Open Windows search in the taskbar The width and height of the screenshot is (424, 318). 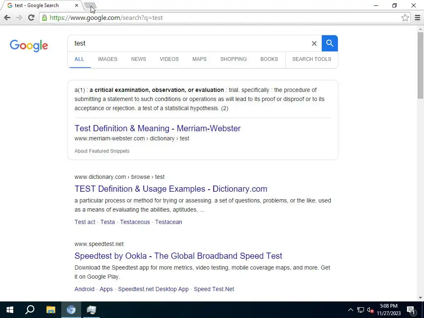click(x=30, y=310)
